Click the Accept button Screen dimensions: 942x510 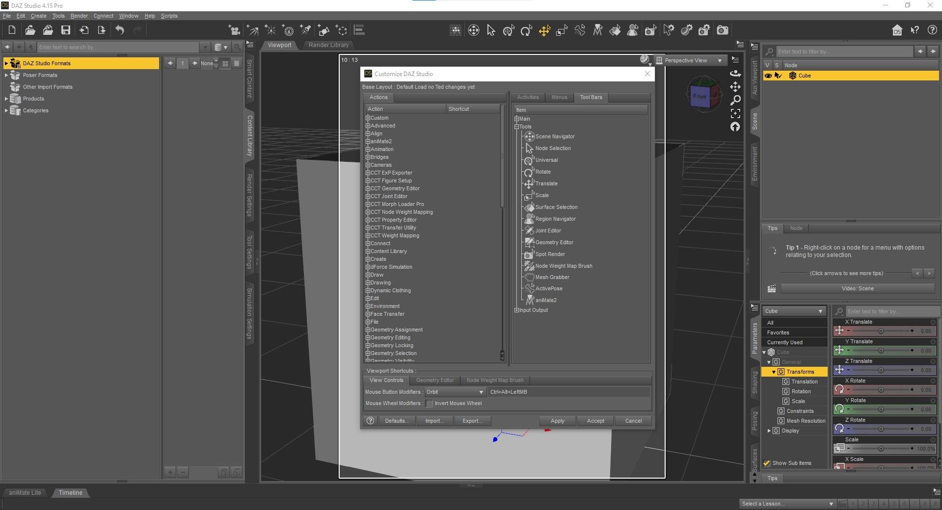pyautogui.click(x=595, y=421)
